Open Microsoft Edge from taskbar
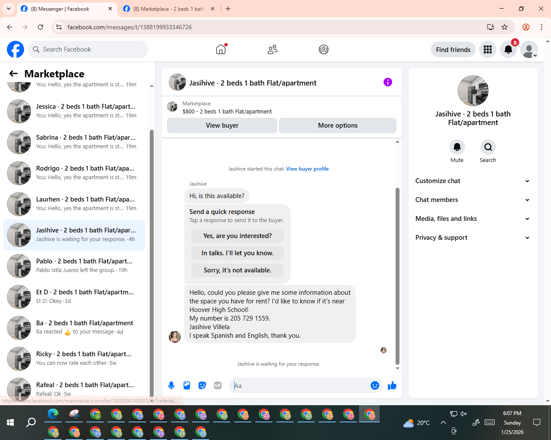The height and width of the screenshot is (440, 551). 53,414
